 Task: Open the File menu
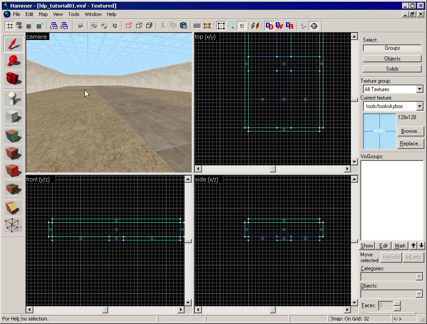(16, 14)
